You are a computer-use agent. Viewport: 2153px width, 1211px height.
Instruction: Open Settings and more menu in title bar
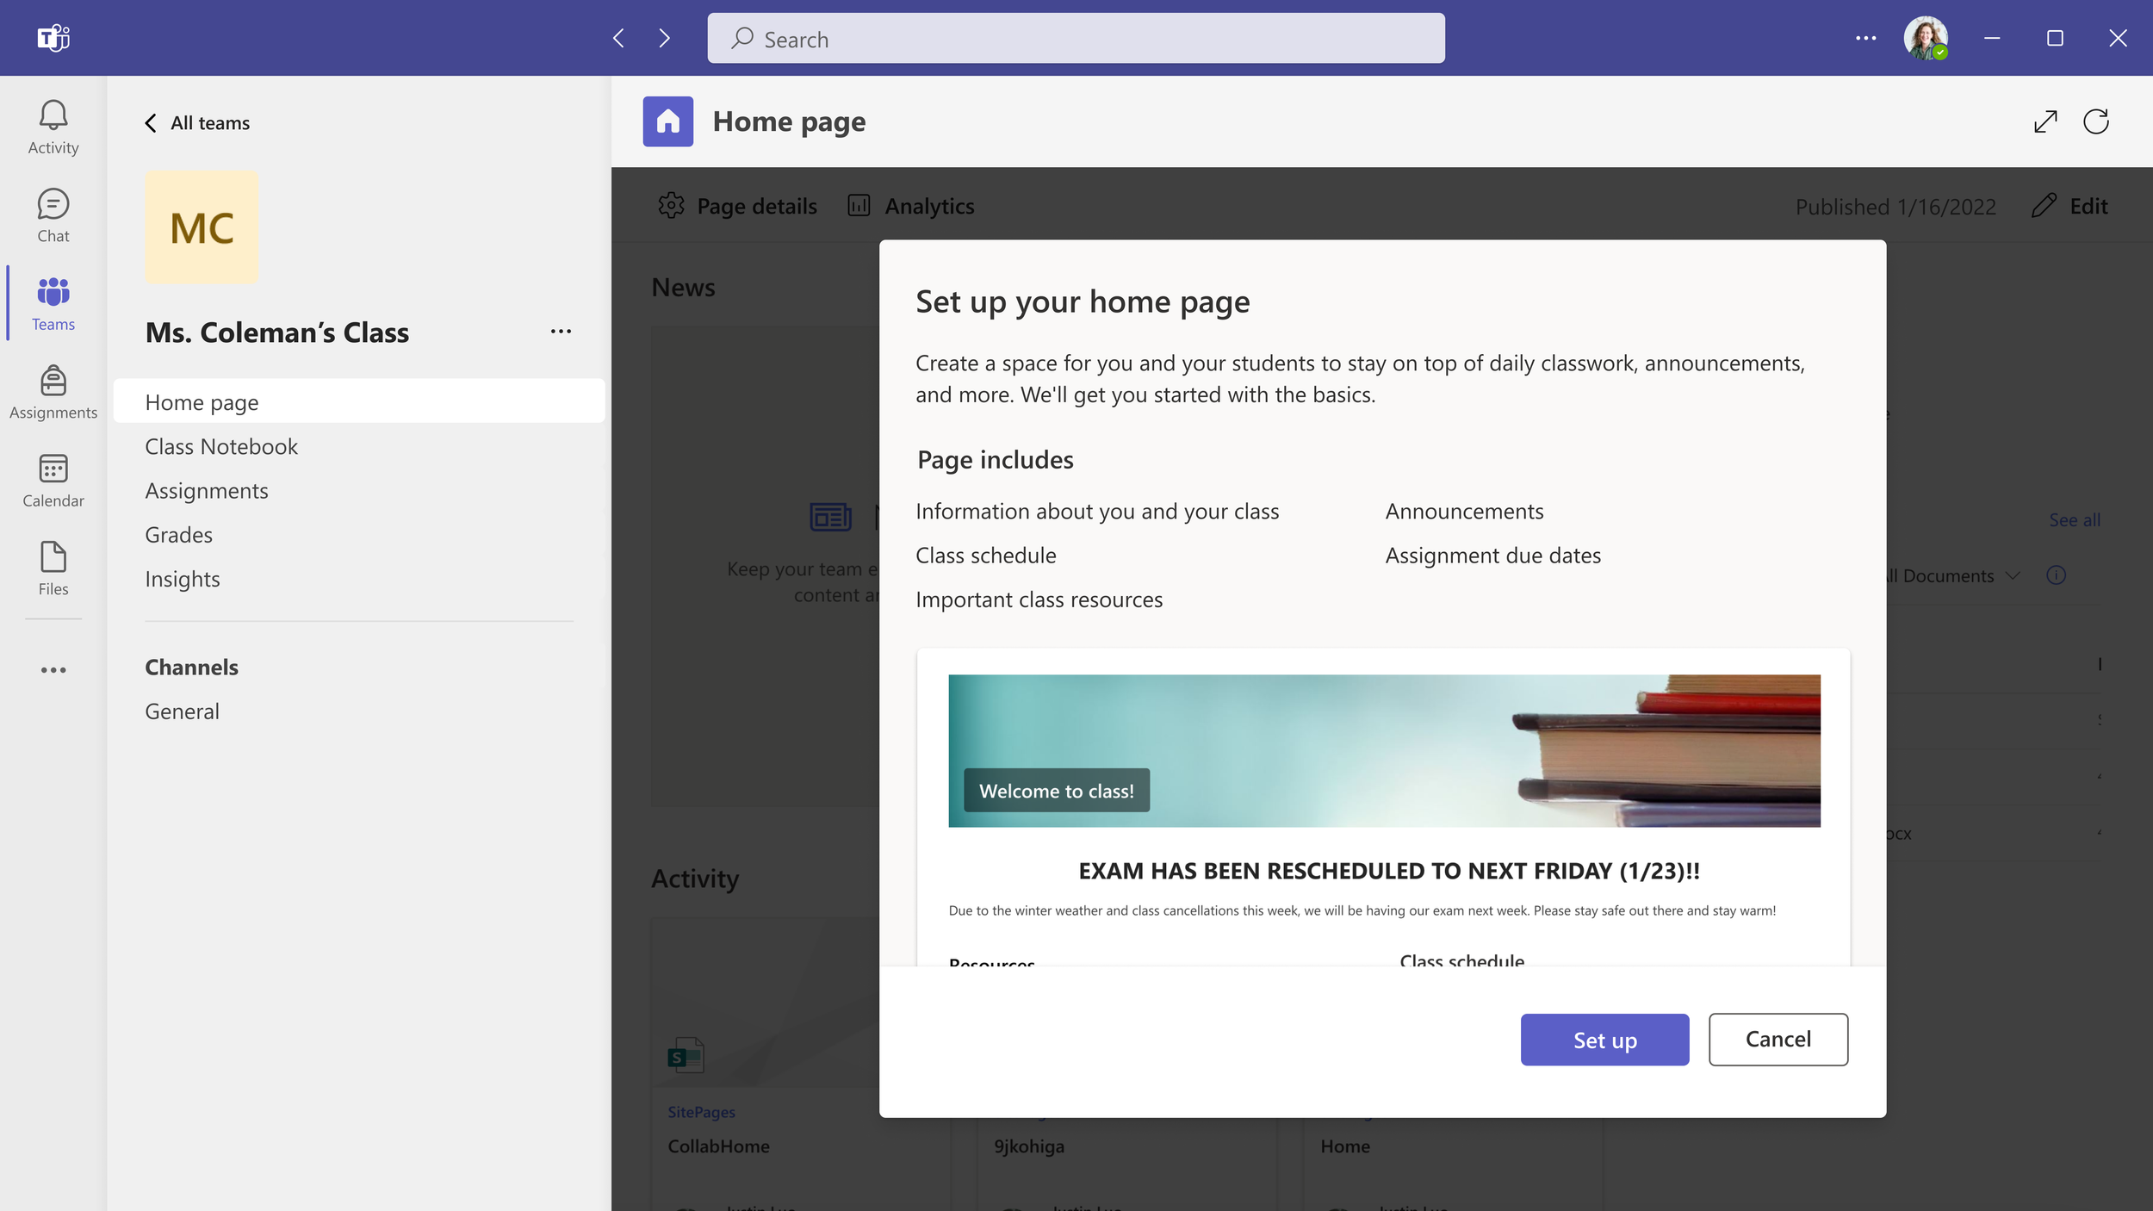click(x=1865, y=38)
